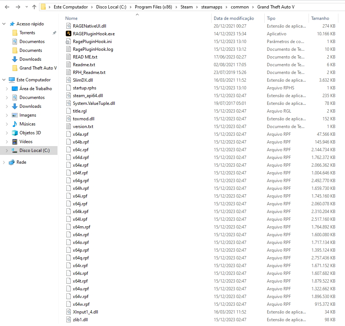Sort files by Tamanho column header
This screenshot has width=345, height=326.
click(x=320, y=18)
